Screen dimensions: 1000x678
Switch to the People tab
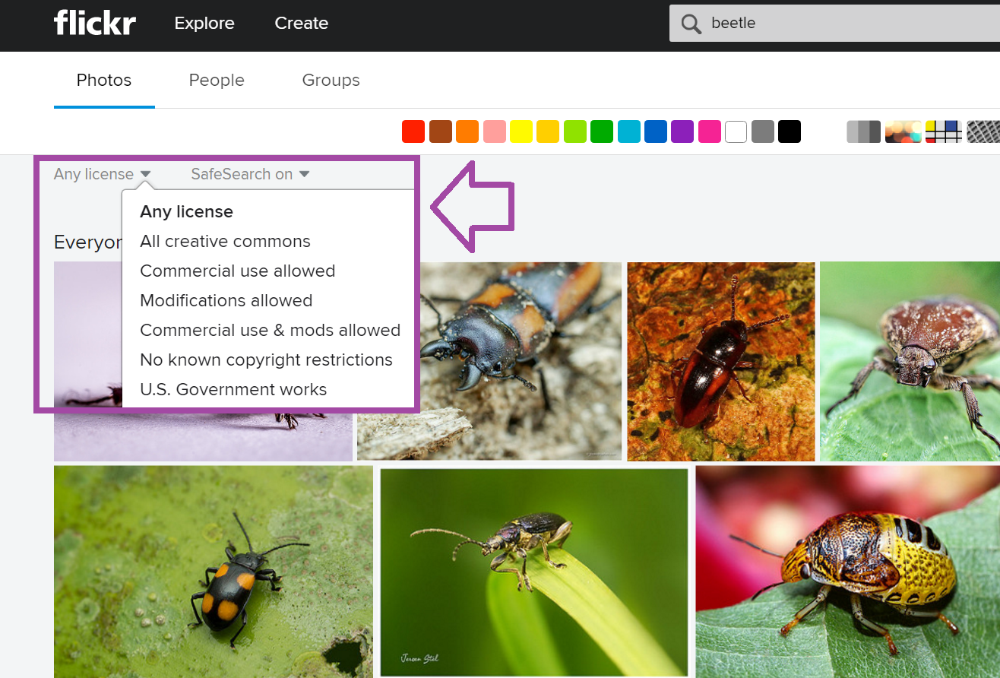point(217,80)
